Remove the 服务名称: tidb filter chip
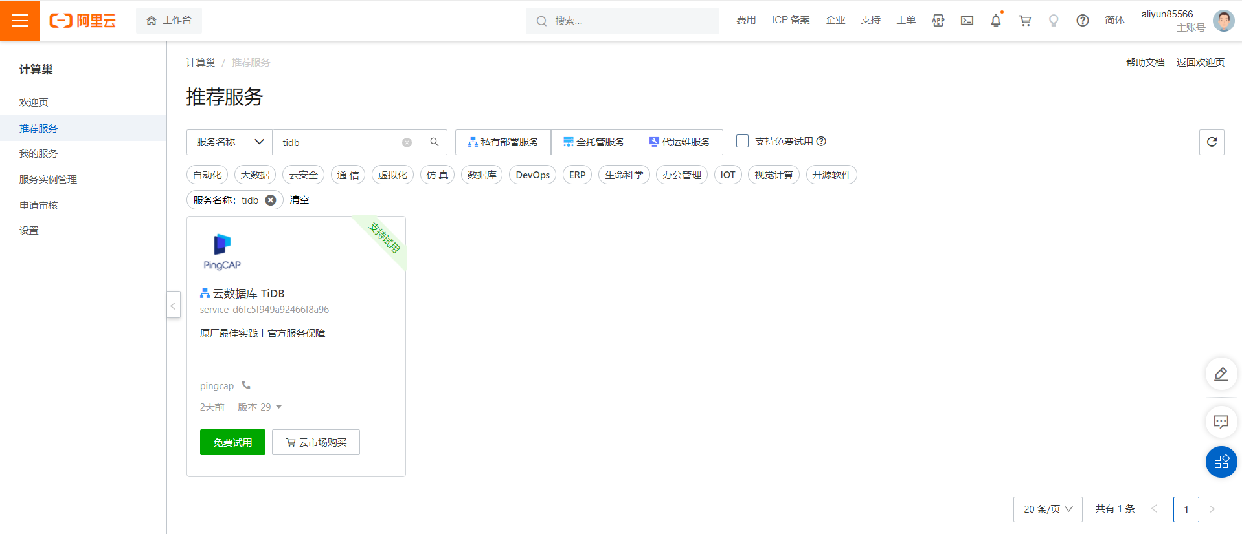The height and width of the screenshot is (534, 1242). (x=271, y=200)
